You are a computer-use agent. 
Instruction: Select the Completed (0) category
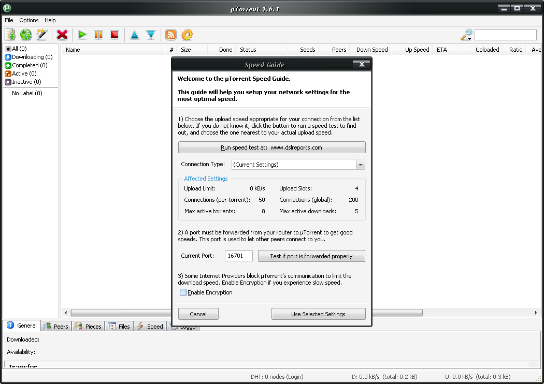tap(26, 66)
